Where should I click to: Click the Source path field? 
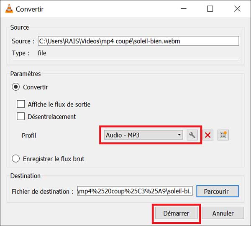(138, 41)
